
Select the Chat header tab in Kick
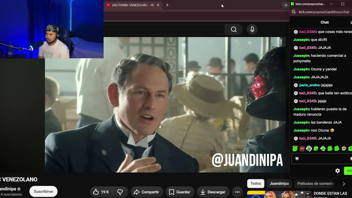coord(325,22)
